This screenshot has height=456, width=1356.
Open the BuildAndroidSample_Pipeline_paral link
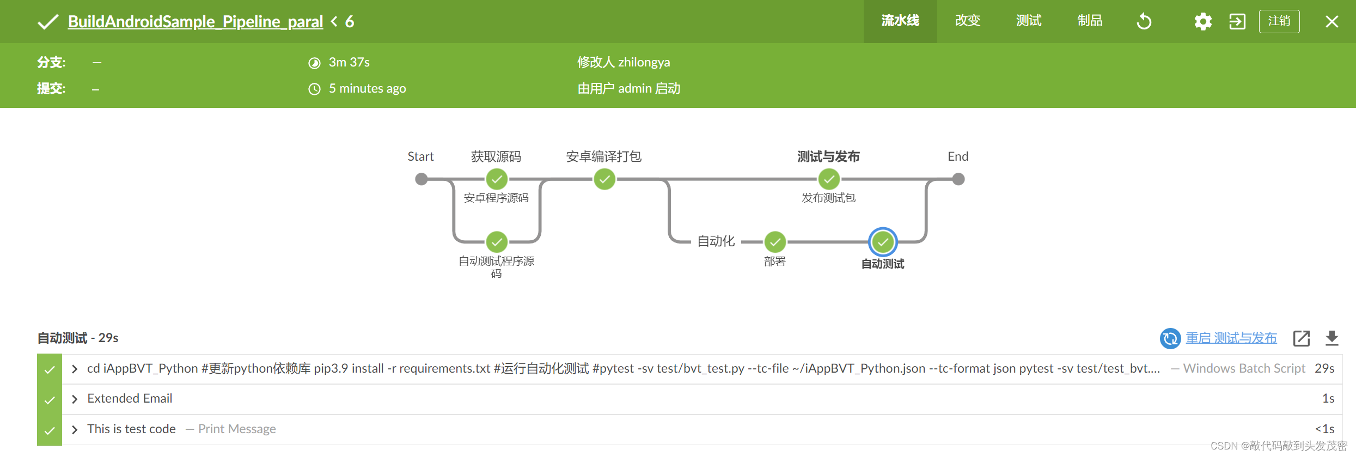pos(196,22)
